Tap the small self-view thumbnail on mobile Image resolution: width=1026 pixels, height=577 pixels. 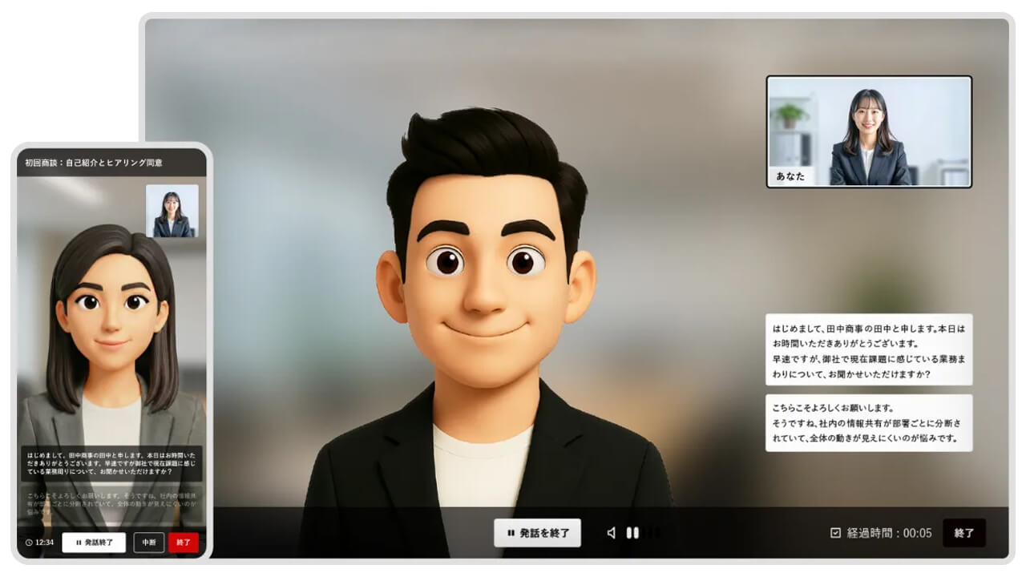click(x=172, y=212)
